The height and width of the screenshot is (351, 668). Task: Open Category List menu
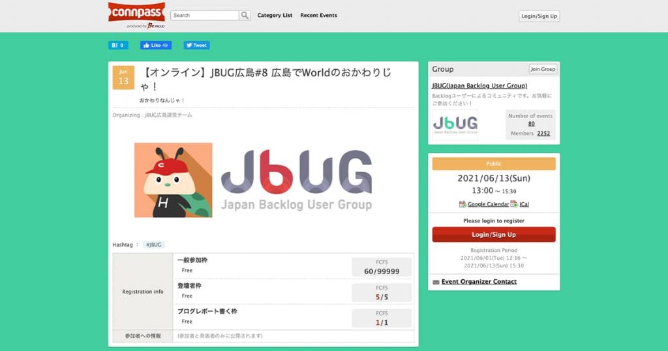tap(275, 16)
